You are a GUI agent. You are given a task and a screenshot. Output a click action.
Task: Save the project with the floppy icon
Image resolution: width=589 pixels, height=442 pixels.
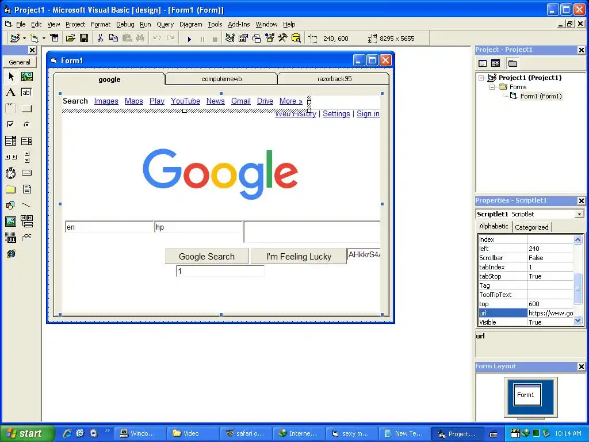pos(84,38)
